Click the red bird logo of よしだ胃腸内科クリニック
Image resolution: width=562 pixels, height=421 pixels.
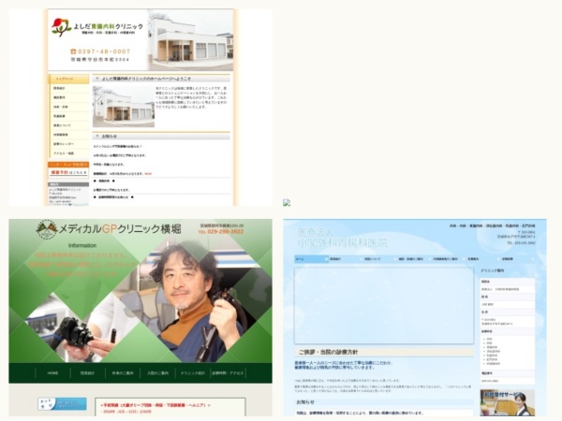coord(61,27)
